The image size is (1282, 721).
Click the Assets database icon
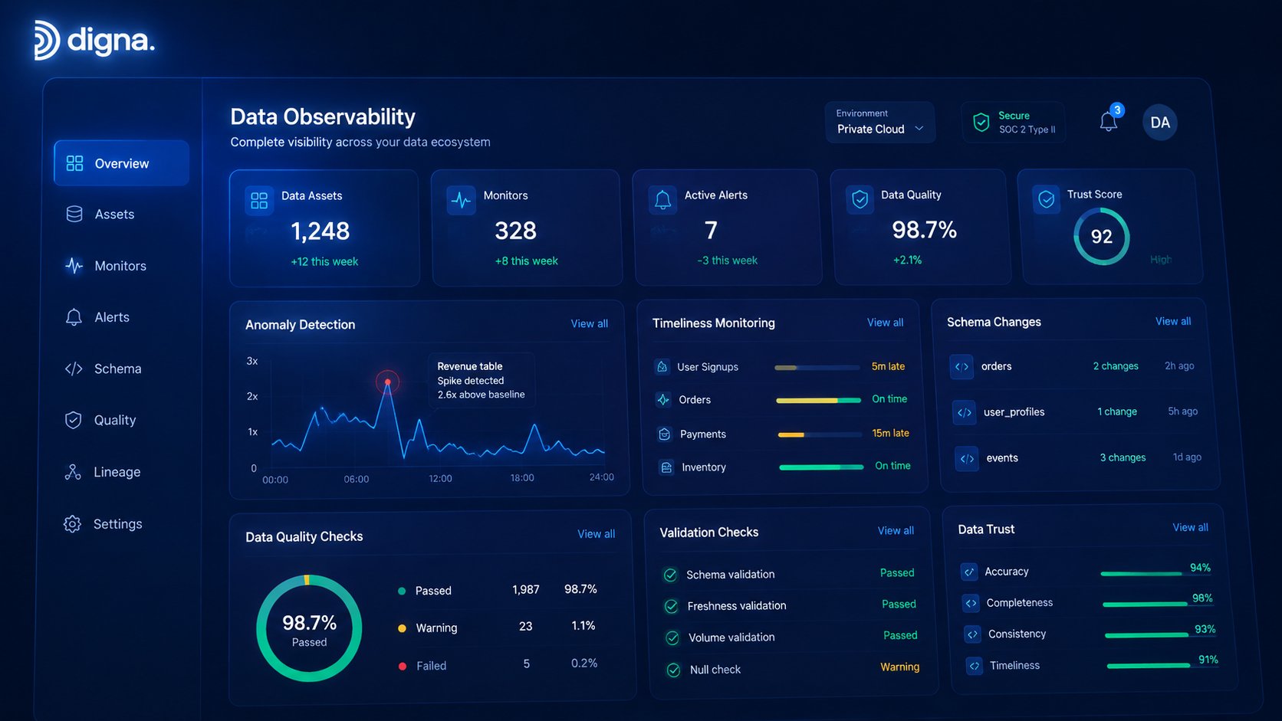[74, 215]
